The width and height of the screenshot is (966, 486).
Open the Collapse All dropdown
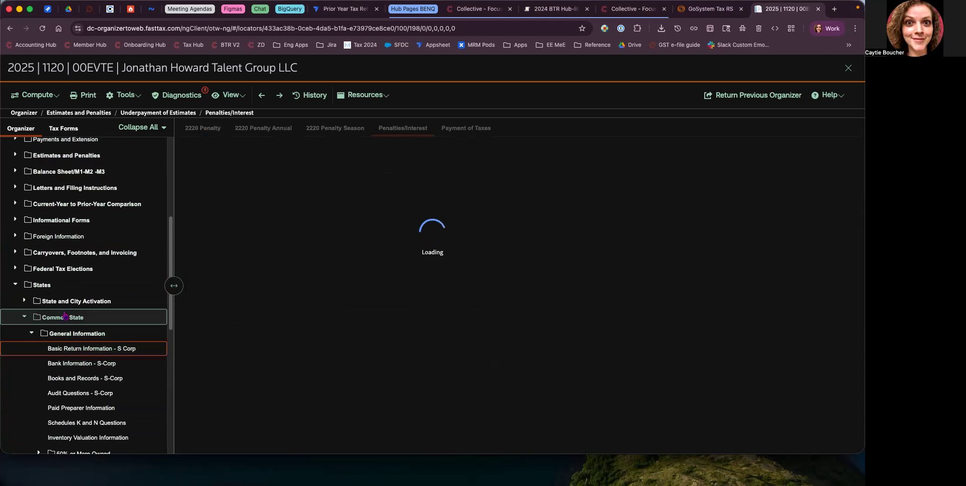click(x=142, y=128)
